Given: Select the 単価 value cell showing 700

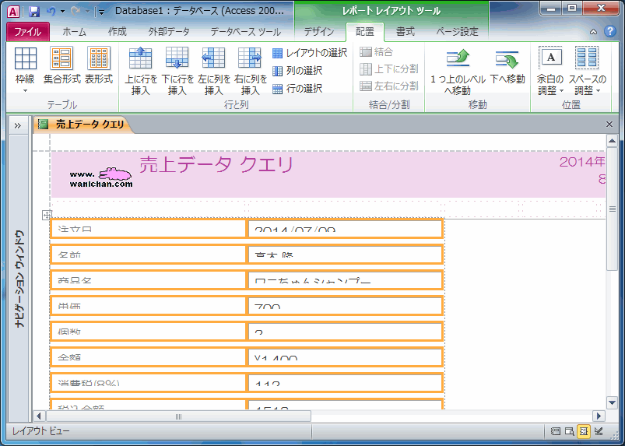Looking at the screenshot, I should (x=345, y=306).
